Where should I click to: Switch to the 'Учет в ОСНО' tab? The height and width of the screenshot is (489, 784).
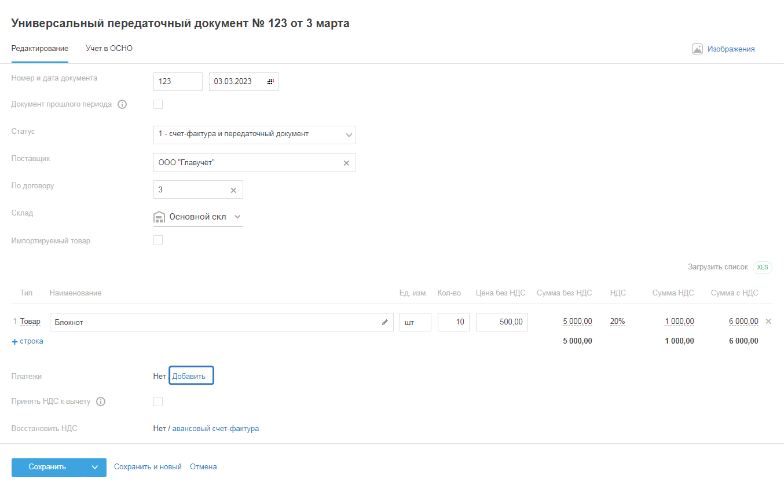click(109, 49)
